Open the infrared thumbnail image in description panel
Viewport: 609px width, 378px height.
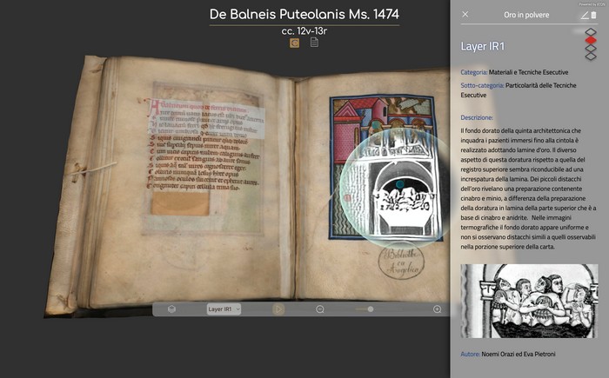pos(529,302)
